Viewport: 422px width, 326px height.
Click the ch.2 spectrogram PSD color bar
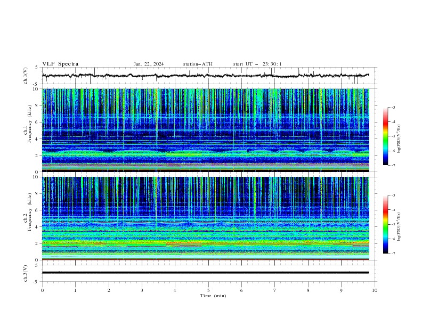[x=385, y=224]
